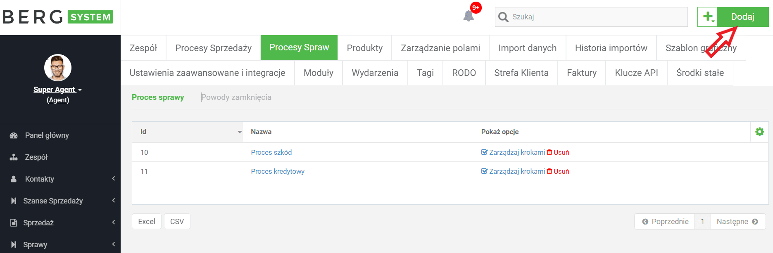This screenshot has height=253, width=773.
Task: Click checkbox icon for Proces szkód steps
Action: point(484,152)
